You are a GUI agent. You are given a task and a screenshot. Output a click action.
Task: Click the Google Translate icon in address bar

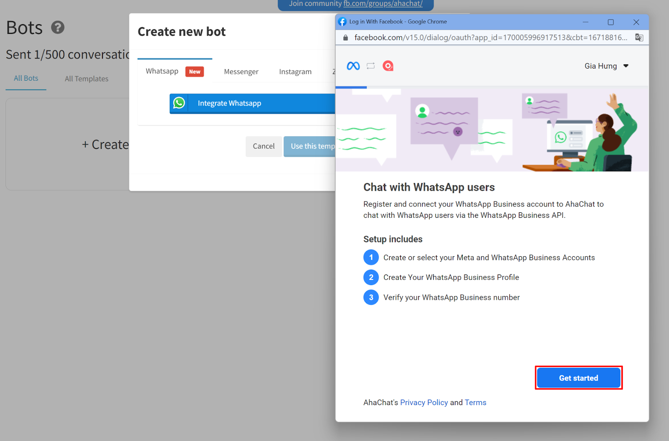pos(639,38)
